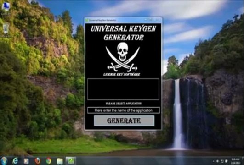Click inside the empty key output box

point(123,89)
